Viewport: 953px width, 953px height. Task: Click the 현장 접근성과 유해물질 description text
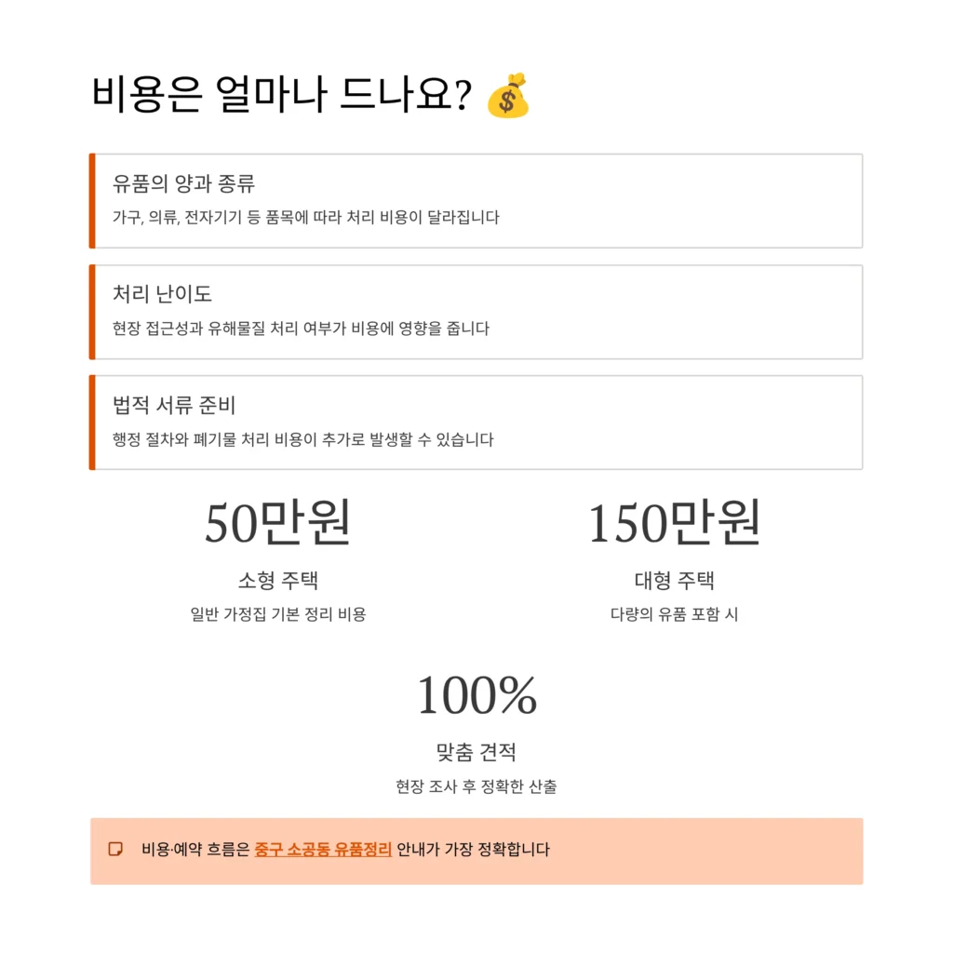pyautogui.click(x=300, y=329)
